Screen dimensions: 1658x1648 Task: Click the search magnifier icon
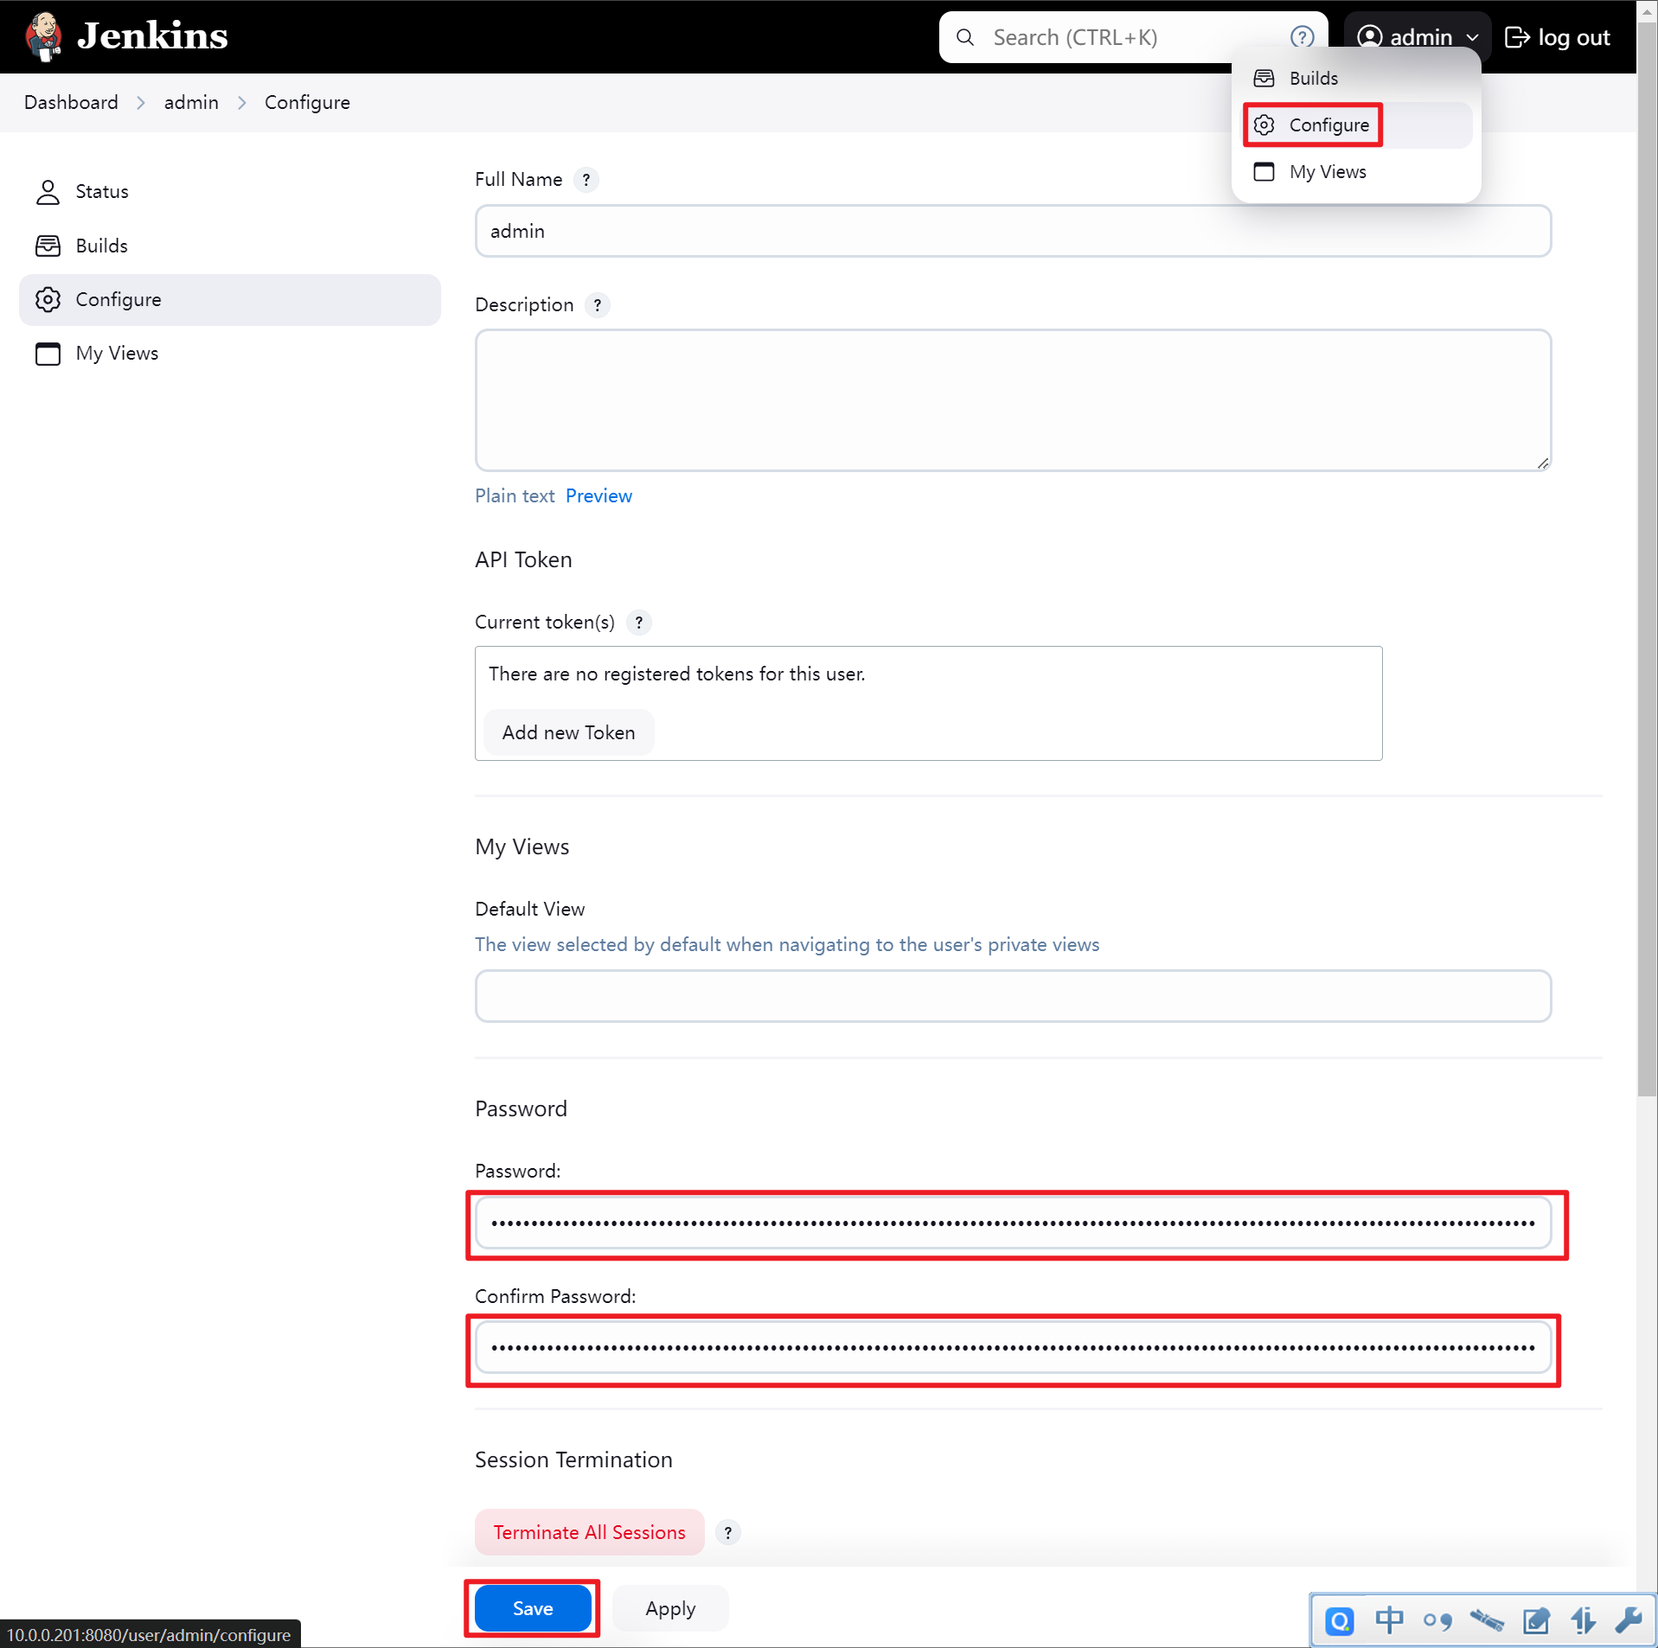coord(964,37)
